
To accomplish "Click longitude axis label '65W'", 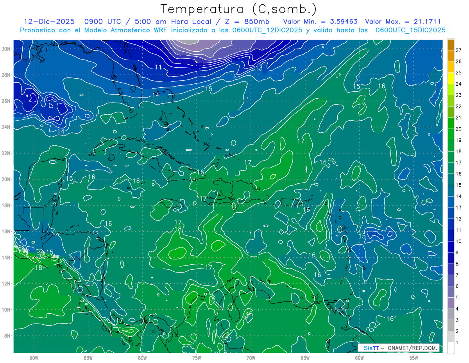I will click(305, 358).
